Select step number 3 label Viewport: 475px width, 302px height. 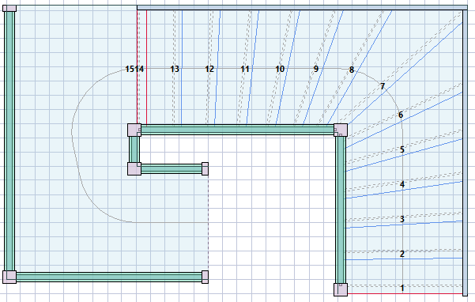[x=402, y=219]
